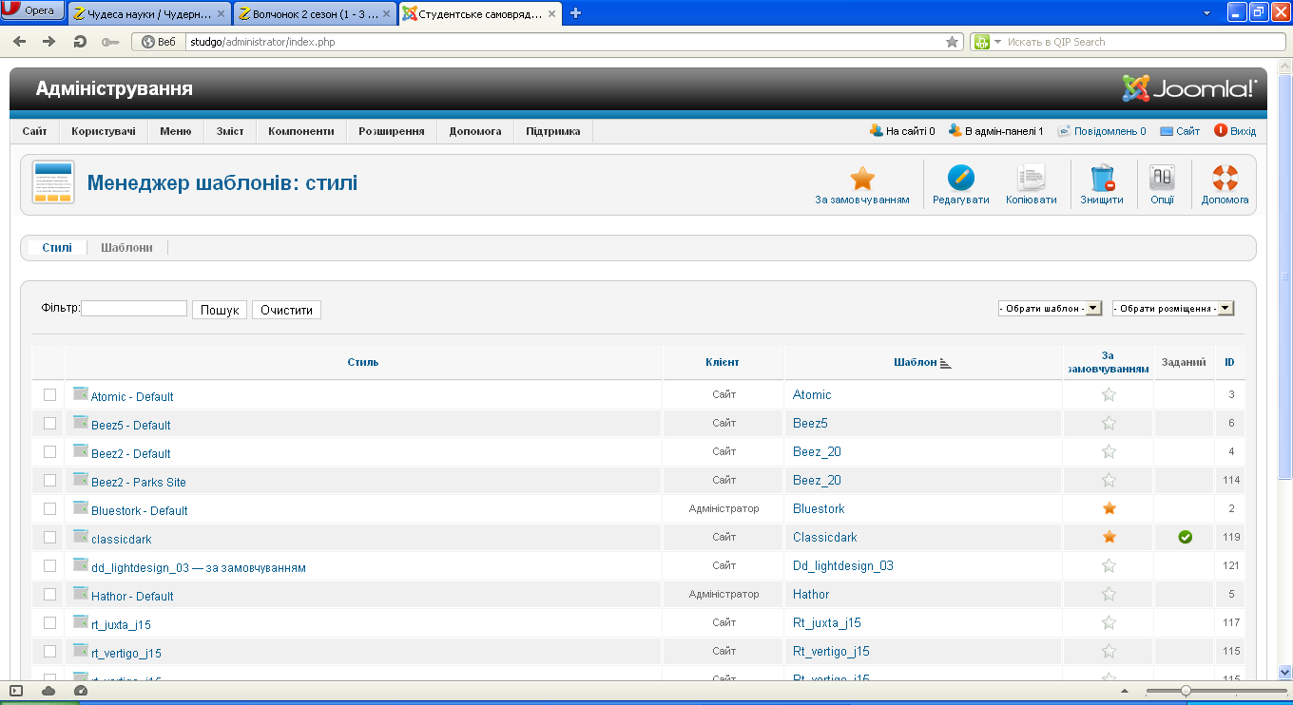1293x705 pixels.
Task: Open the Зміст menu
Action: coord(229,131)
